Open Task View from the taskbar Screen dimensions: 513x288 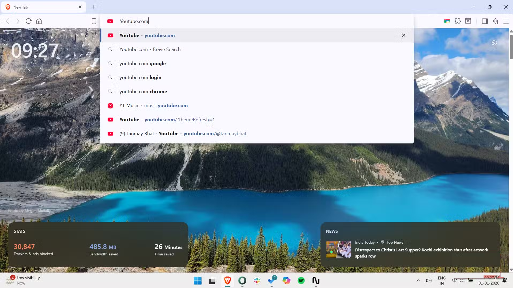[212, 281]
